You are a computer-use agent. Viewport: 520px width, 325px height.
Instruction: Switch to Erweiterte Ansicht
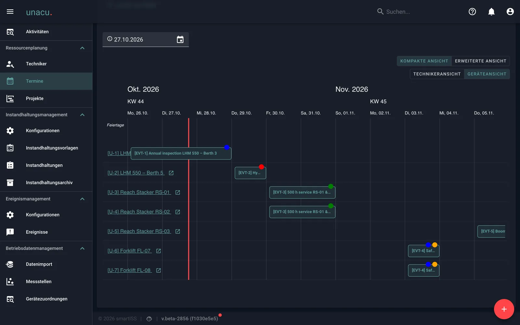[480, 61]
